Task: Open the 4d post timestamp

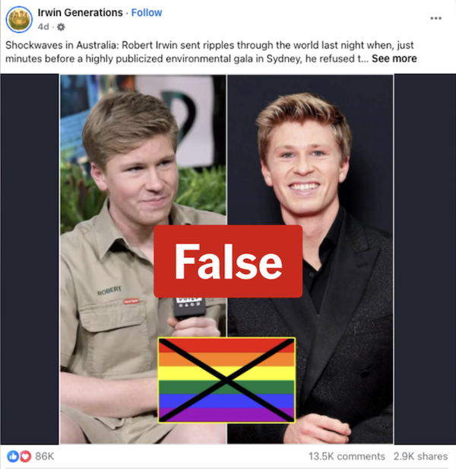Action: click(x=43, y=27)
